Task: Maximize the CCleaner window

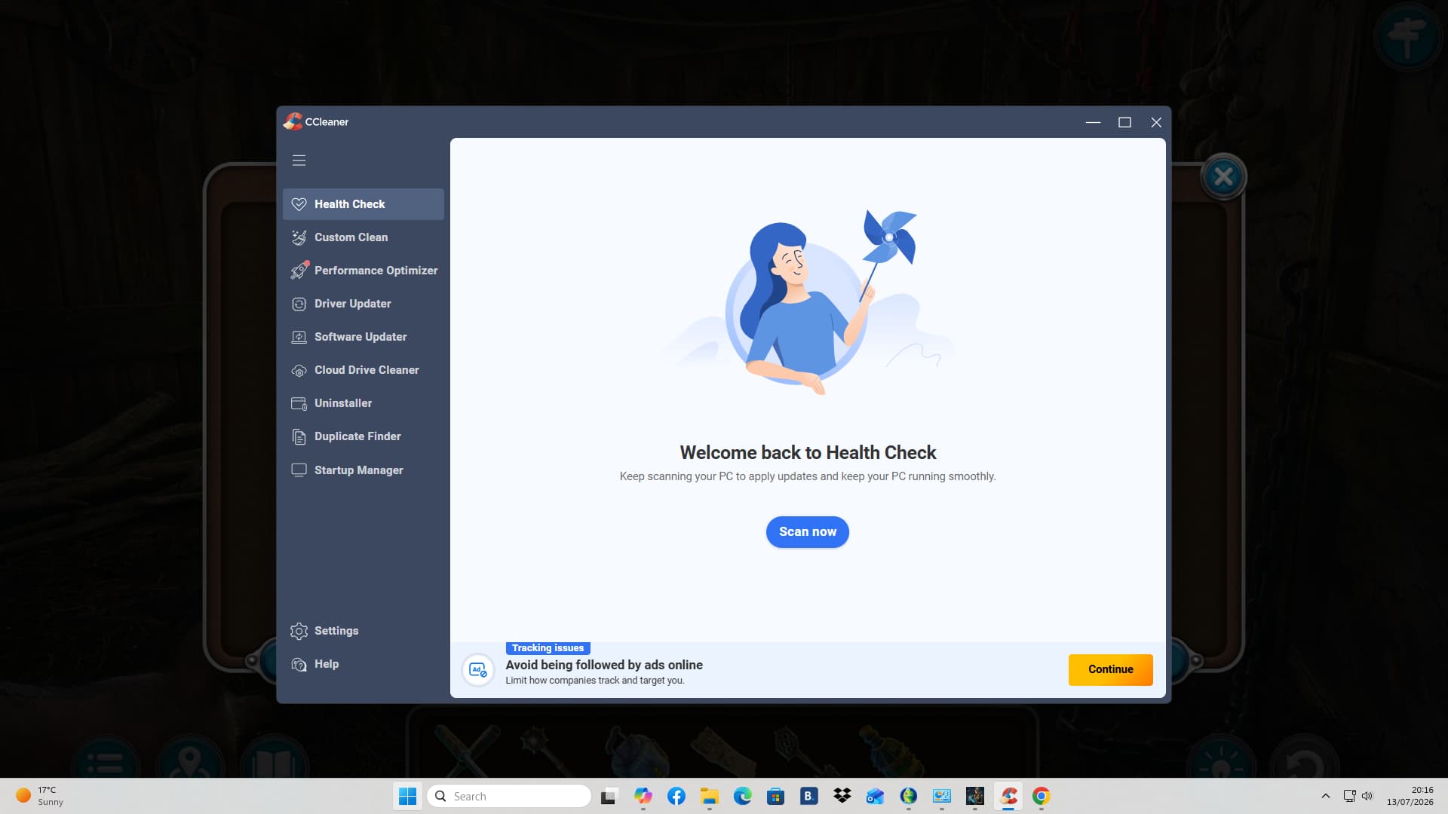Action: 1124,122
